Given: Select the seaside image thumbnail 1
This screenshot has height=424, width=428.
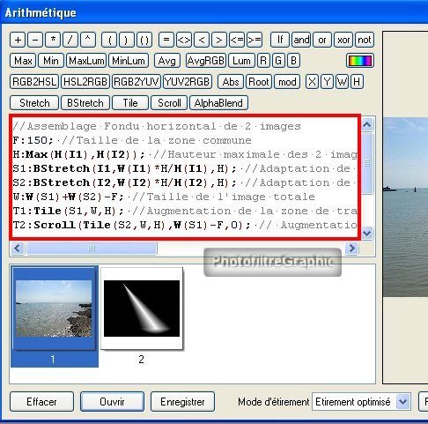Looking at the screenshot, I should [54, 309].
